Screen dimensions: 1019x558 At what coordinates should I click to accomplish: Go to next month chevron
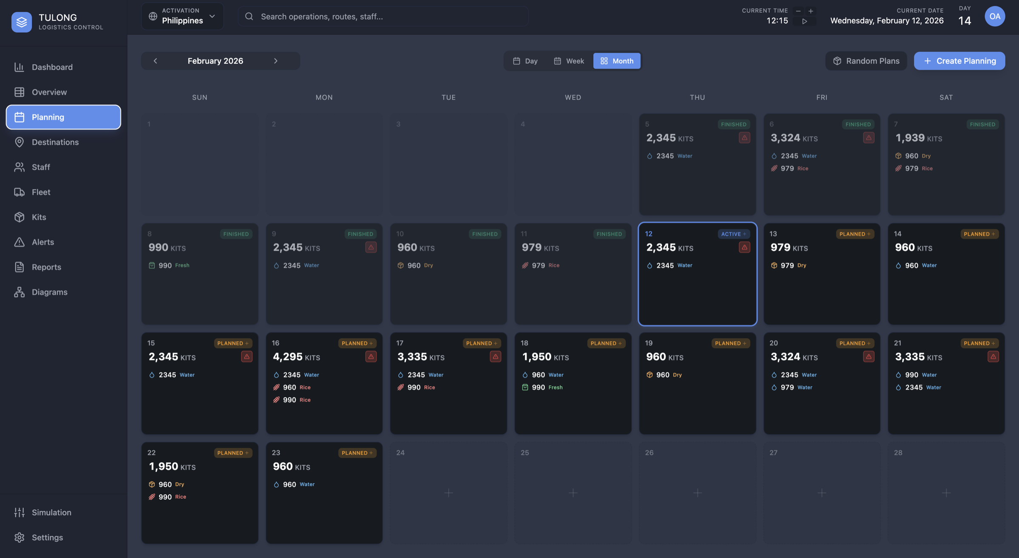[x=276, y=61]
